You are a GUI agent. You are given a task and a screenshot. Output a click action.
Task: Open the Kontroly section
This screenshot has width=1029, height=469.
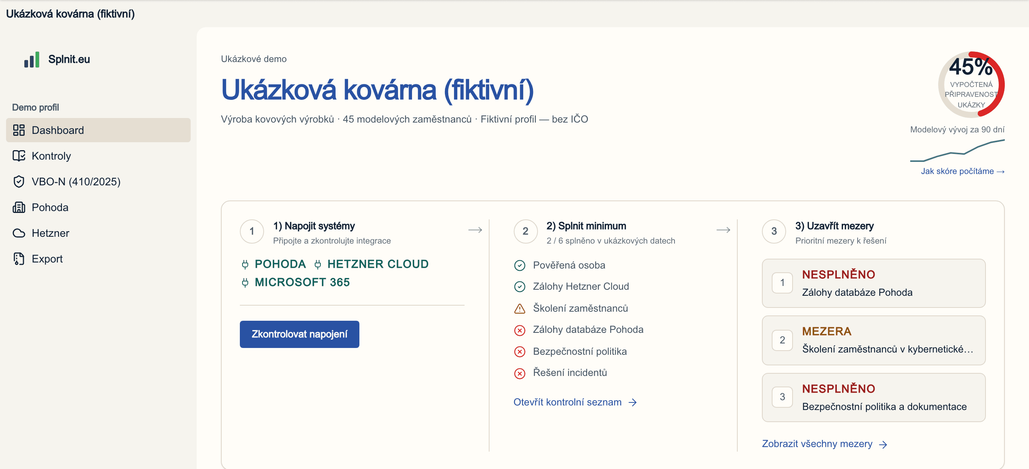pyautogui.click(x=98, y=156)
